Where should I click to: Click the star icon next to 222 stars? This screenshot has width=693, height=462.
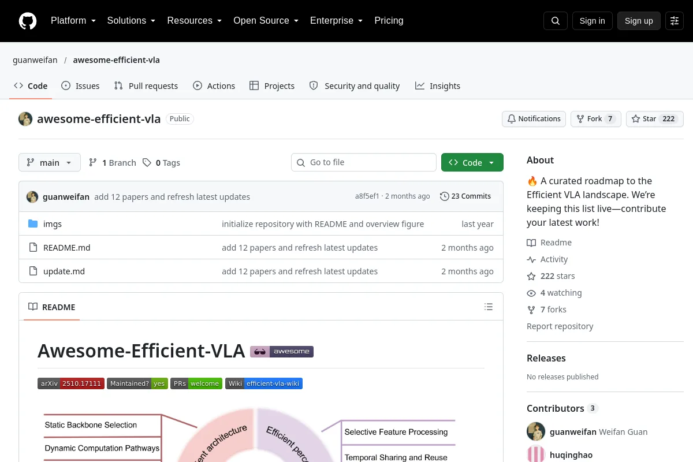tap(531, 276)
